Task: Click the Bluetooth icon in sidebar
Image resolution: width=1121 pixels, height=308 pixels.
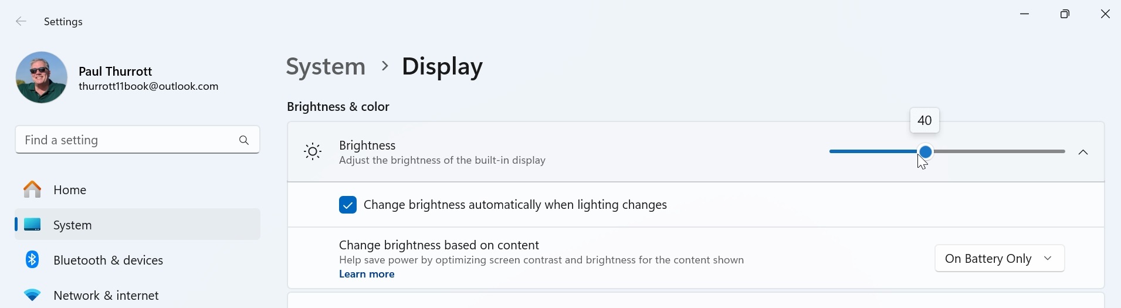Action: click(x=32, y=260)
